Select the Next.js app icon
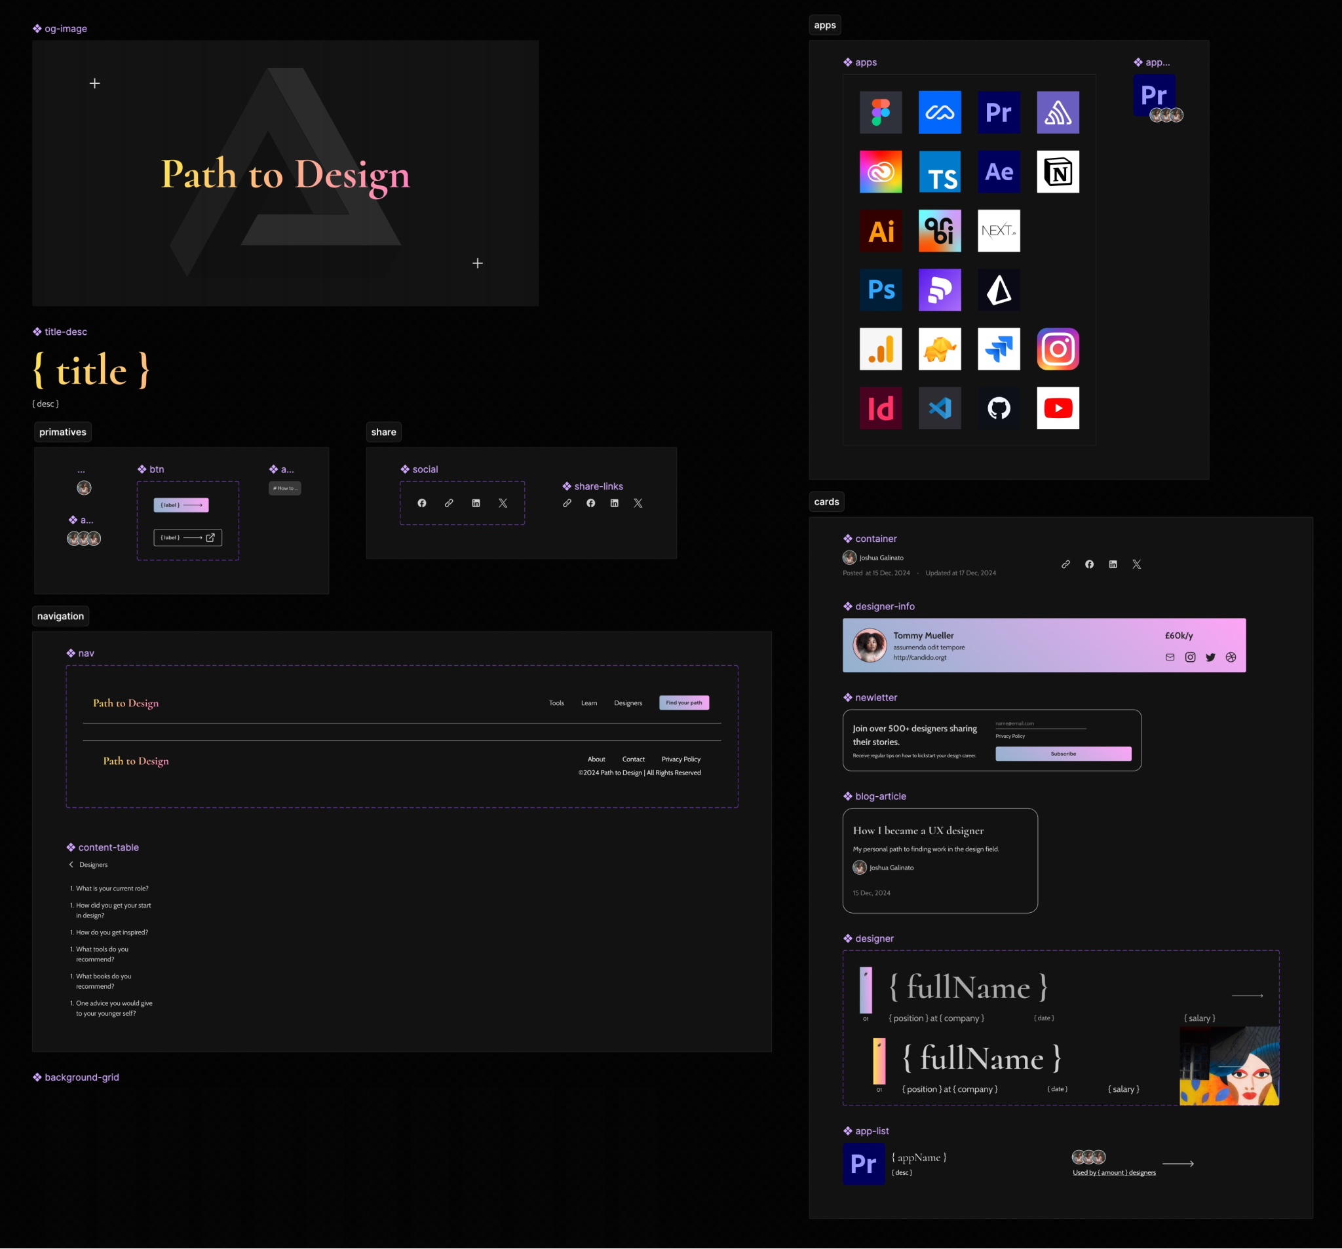This screenshot has width=1342, height=1249. 999,231
